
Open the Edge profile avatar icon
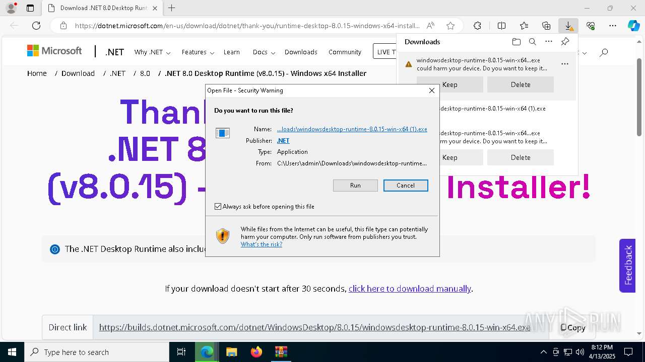11,8
